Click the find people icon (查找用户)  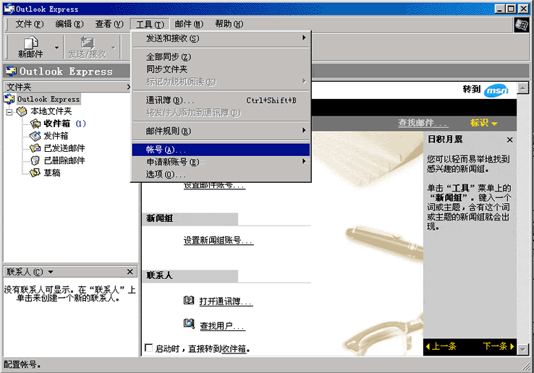coord(189,323)
